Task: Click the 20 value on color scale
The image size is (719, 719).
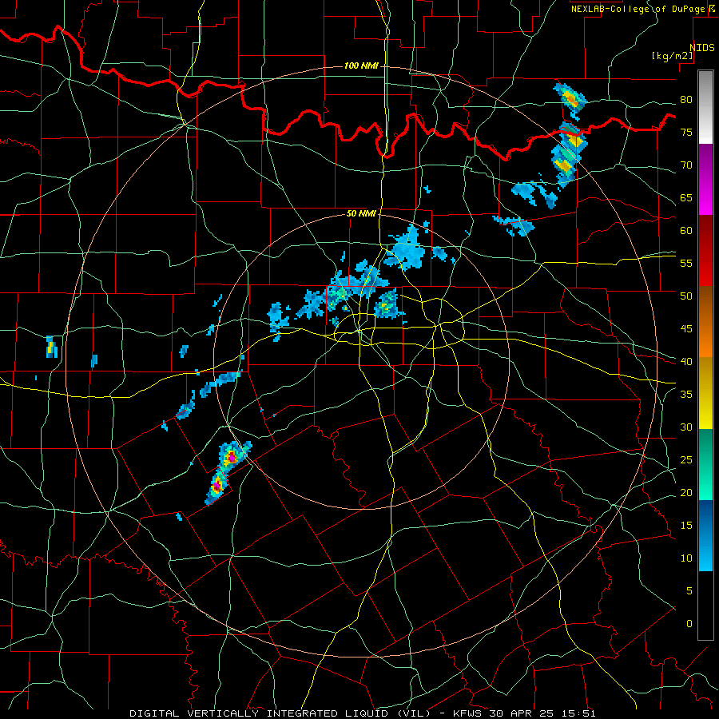Action: (x=686, y=493)
